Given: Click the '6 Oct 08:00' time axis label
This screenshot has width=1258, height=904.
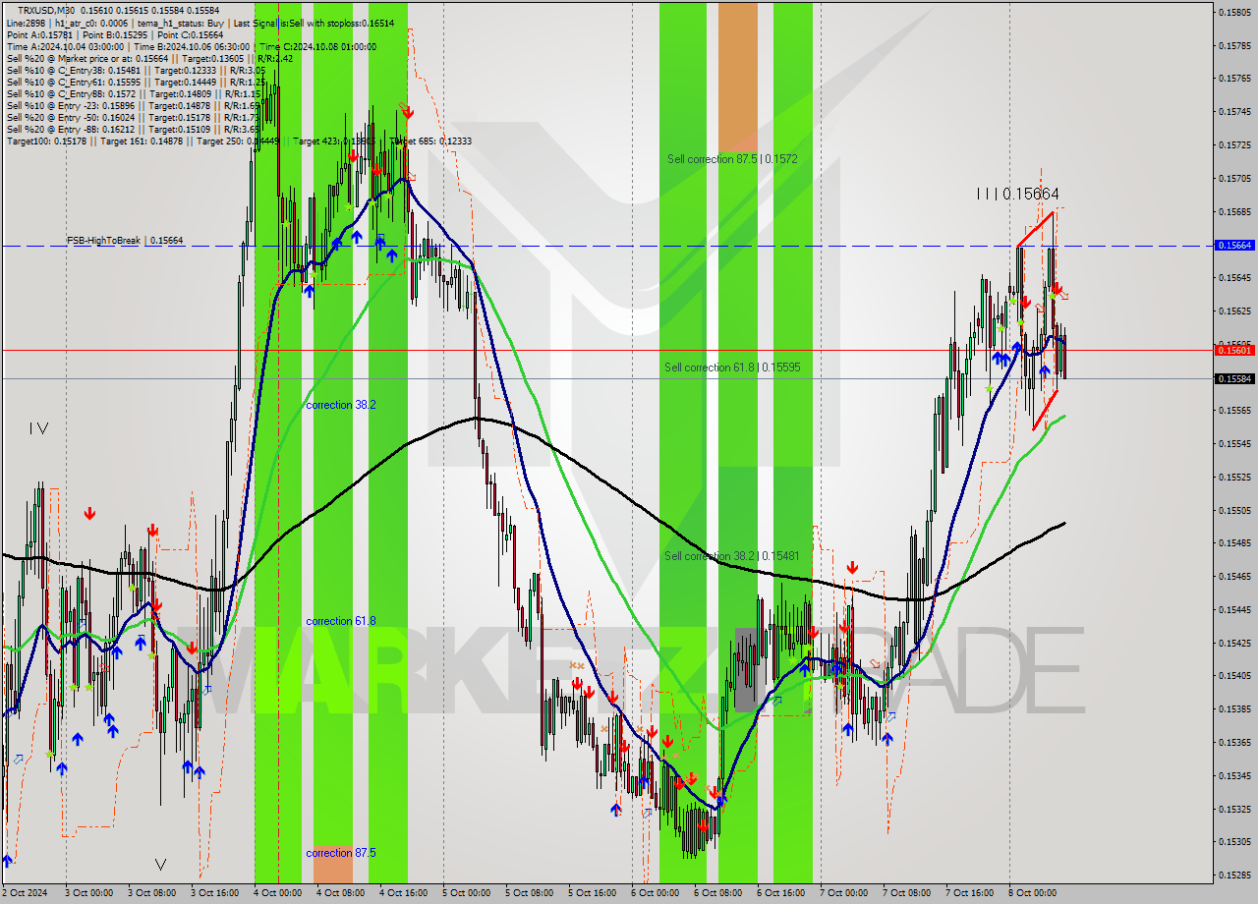Looking at the screenshot, I should [718, 893].
